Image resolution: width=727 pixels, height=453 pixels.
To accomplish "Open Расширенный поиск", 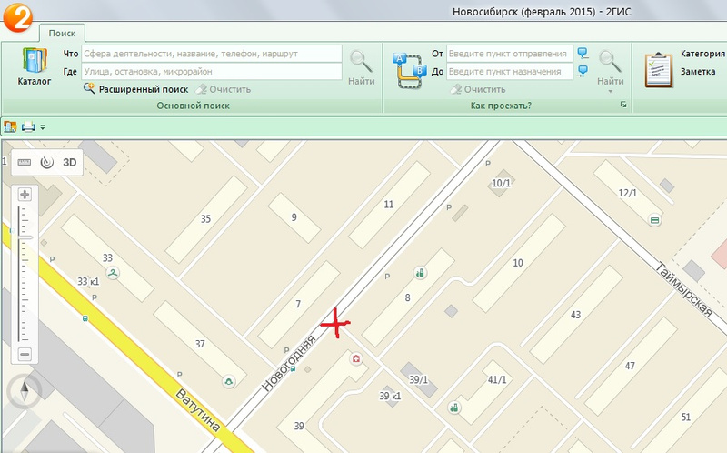I will click(135, 89).
